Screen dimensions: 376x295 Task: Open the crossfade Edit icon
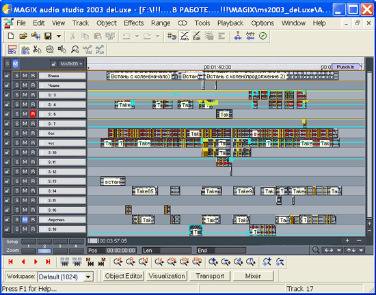click(197, 36)
